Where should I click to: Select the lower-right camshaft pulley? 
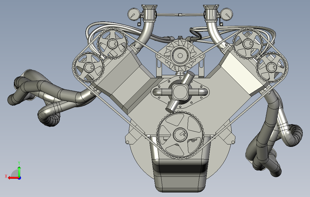click(x=272, y=67)
